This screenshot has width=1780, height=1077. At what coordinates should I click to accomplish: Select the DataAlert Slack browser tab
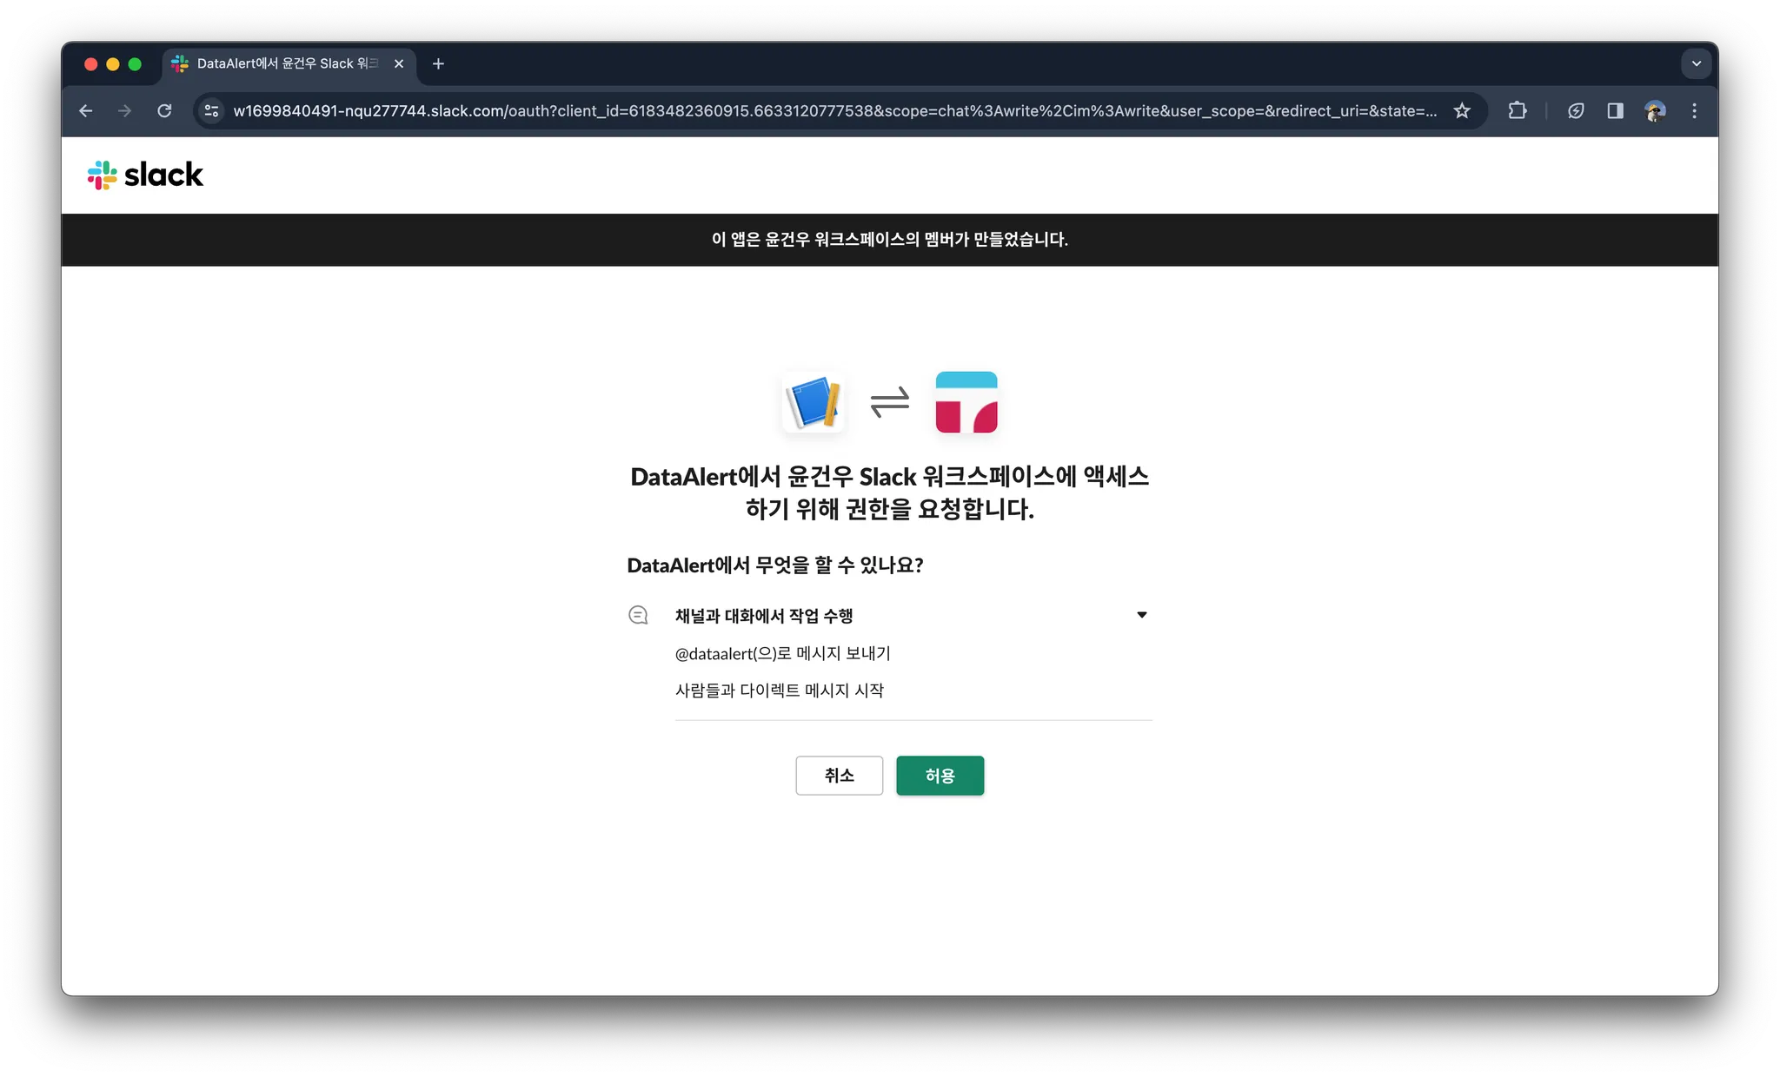point(287,63)
